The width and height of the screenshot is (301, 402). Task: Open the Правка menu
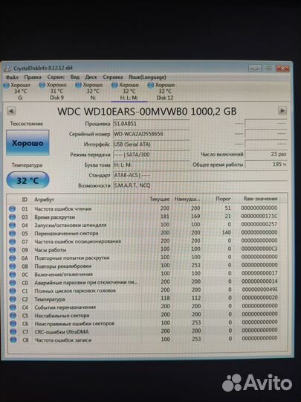pos(33,77)
